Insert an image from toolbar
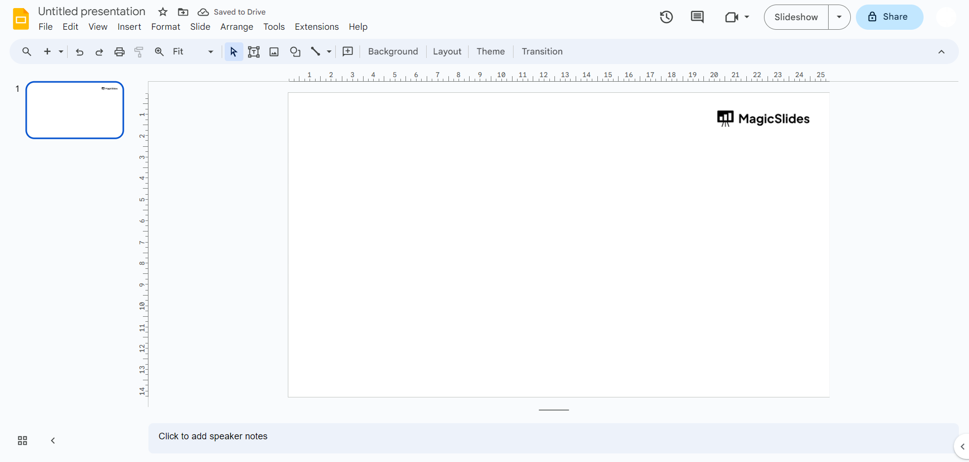 [274, 51]
